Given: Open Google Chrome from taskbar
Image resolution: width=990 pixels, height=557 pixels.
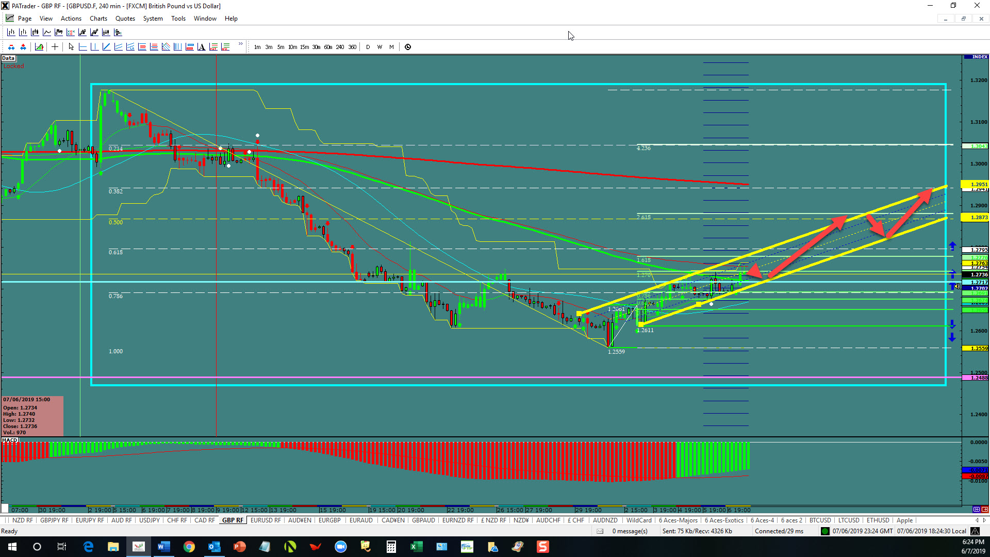Looking at the screenshot, I should coord(189,547).
